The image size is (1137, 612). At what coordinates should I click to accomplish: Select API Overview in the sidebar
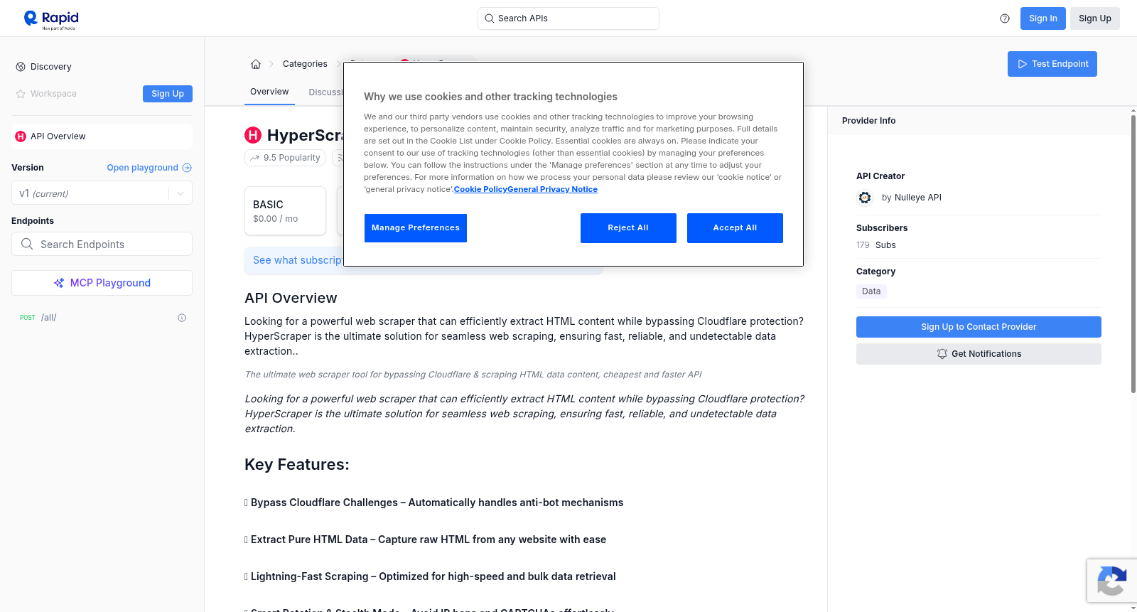[x=102, y=136]
